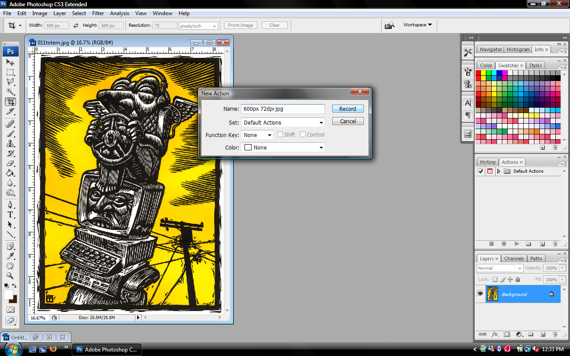
Task: Open the Analysis menu
Action: [x=120, y=13]
